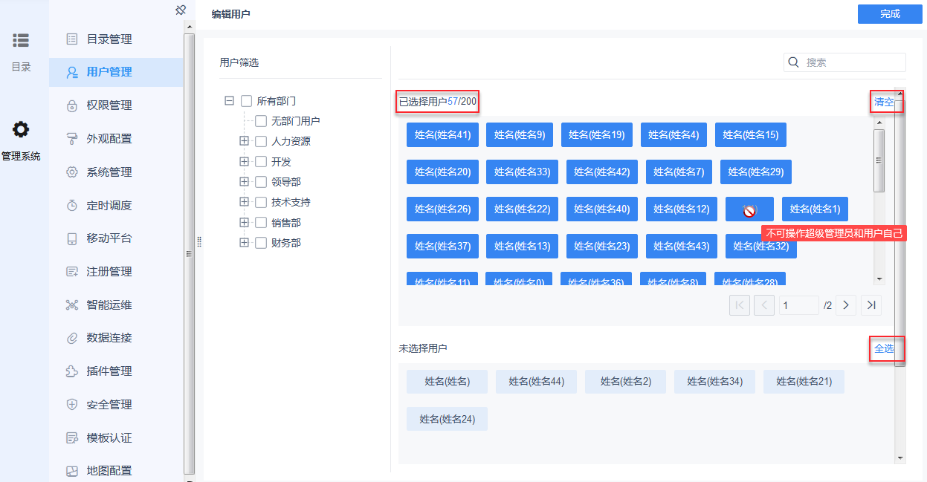Click the 完成 finish button
This screenshot has width=927, height=482.
point(889,14)
